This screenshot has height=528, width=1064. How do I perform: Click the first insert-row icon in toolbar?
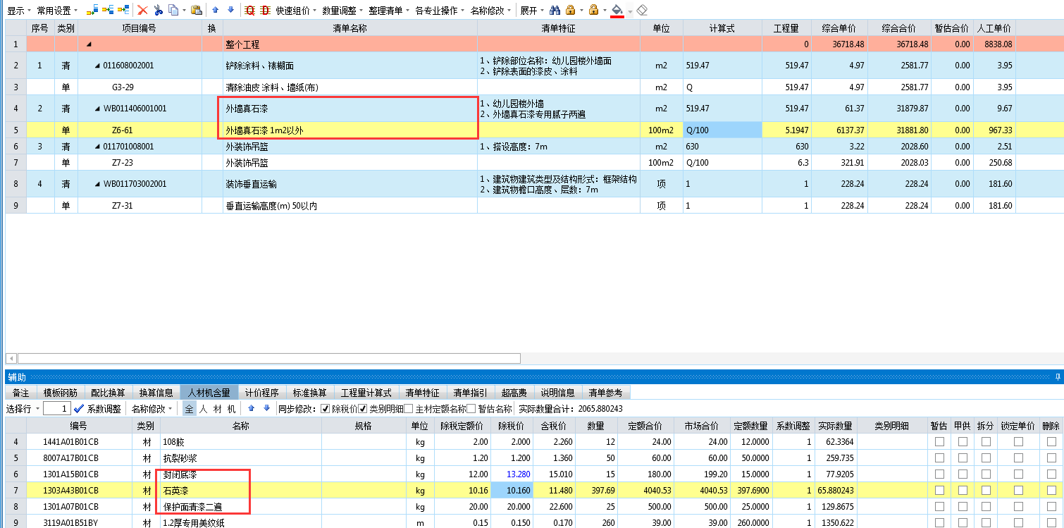(x=92, y=11)
